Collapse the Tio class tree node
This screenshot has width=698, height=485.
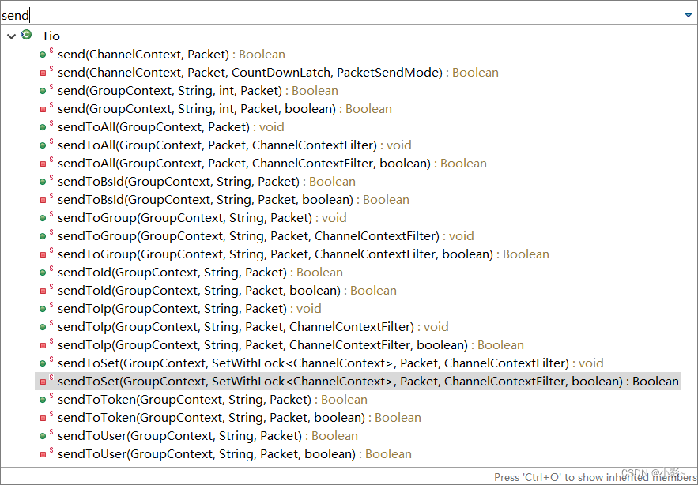tap(12, 36)
